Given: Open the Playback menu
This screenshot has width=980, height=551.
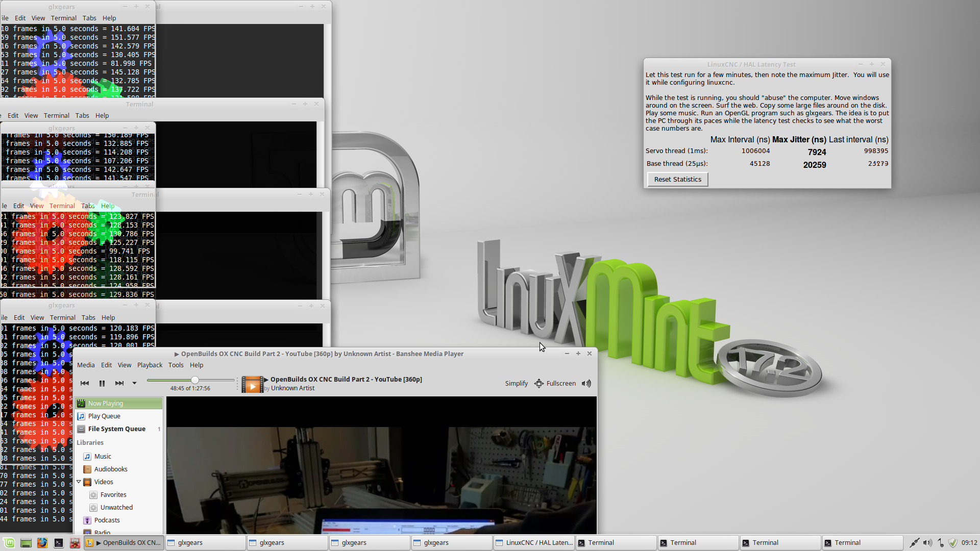Looking at the screenshot, I should coord(150,365).
